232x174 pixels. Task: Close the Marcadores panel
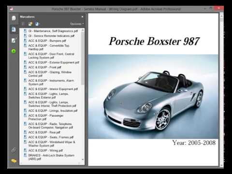tap(82, 17)
